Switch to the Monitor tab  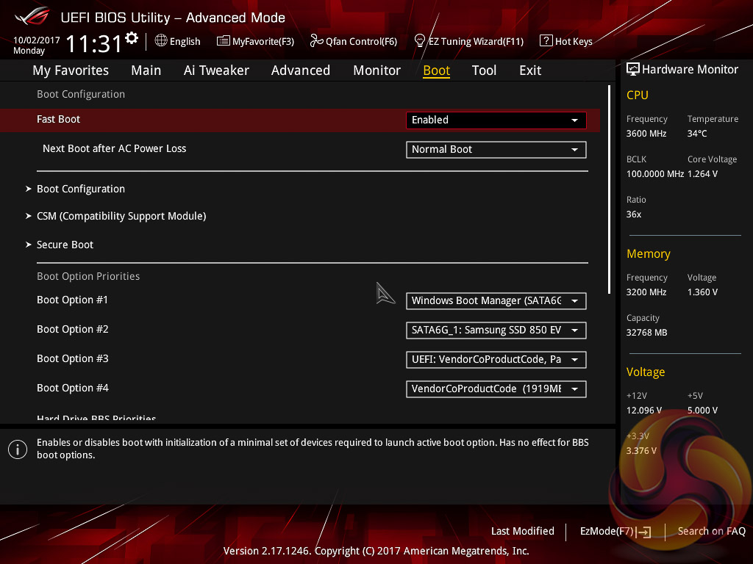tap(376, 70)
